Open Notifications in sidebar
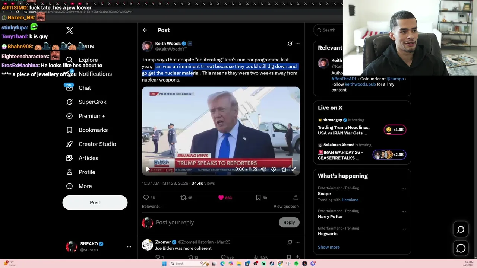Screen dimensions: 477x268 [95, 74]
